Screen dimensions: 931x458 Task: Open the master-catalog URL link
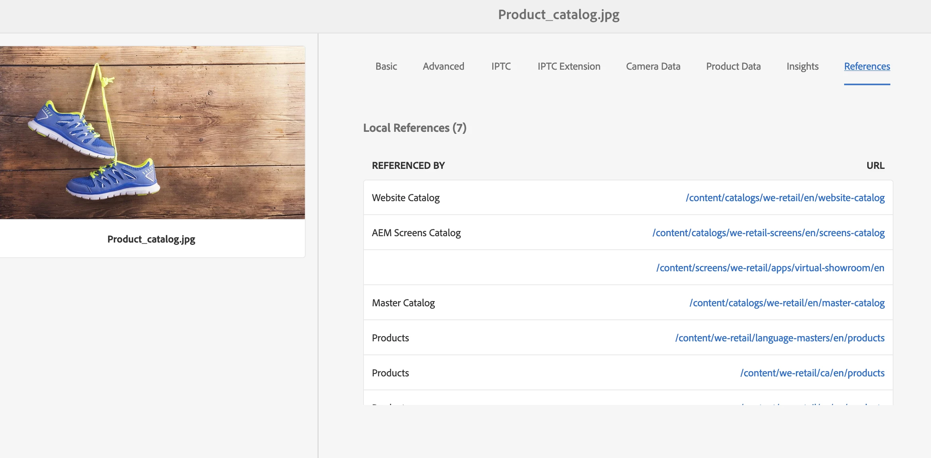tap(787, 303)
